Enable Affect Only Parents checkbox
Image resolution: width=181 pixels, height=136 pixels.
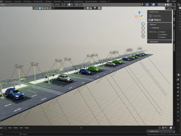[159, 37]
